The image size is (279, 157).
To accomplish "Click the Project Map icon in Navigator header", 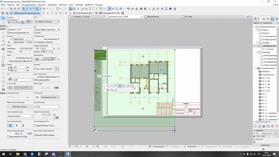I will pyautogui.click(x=264, y=19).
